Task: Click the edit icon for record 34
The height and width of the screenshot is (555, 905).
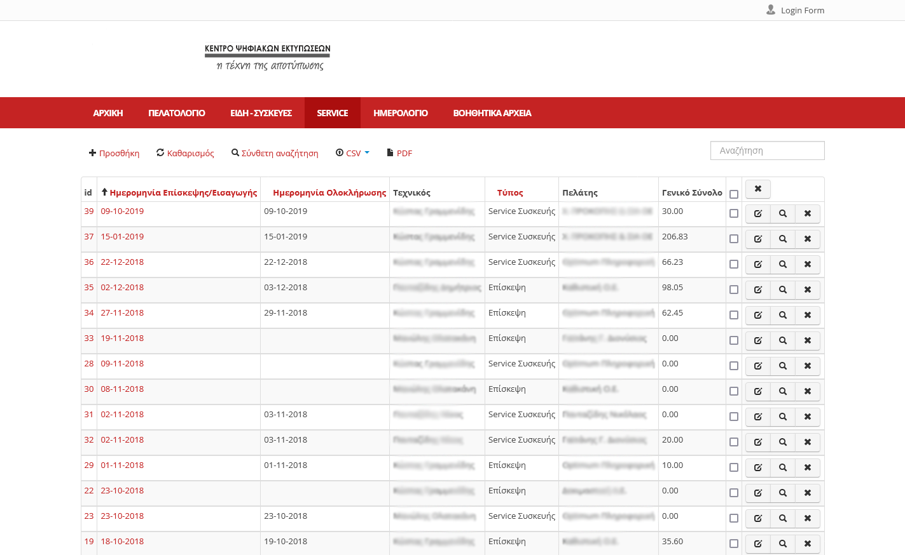Action: (757, 316)
